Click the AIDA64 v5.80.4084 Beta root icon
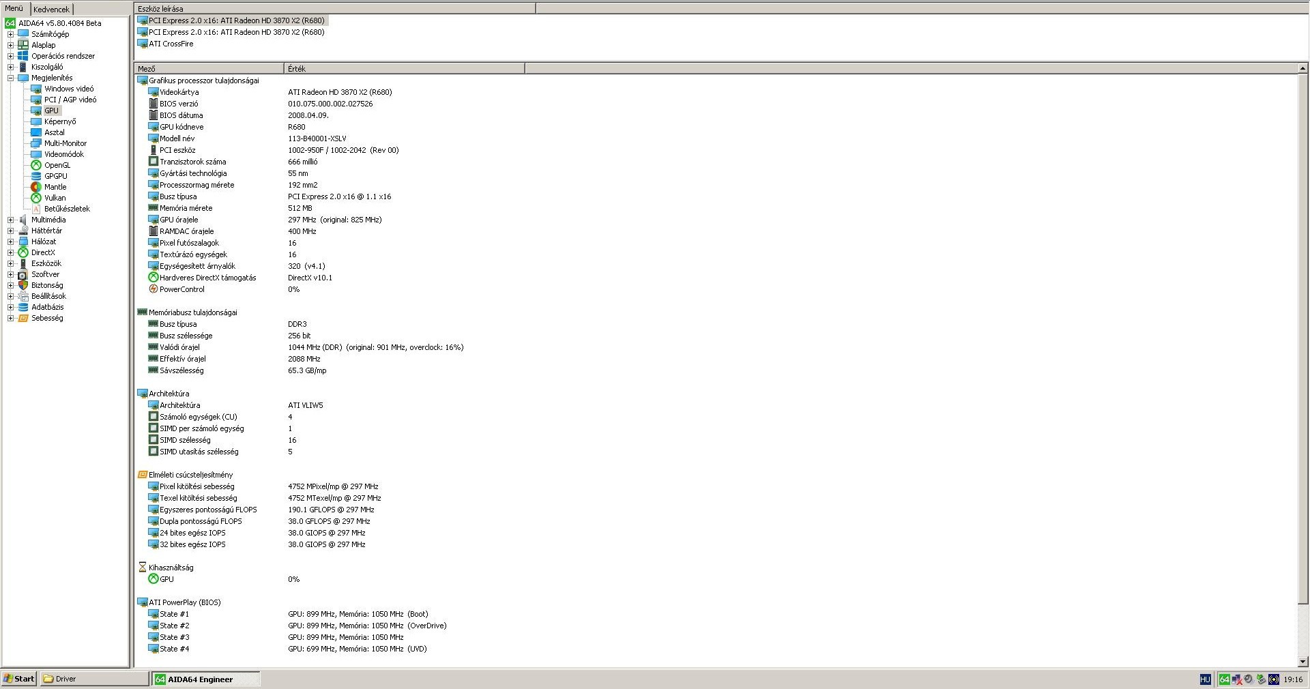Image resolution: width=1310 pixels, height=689 pixels. [10, 23]
